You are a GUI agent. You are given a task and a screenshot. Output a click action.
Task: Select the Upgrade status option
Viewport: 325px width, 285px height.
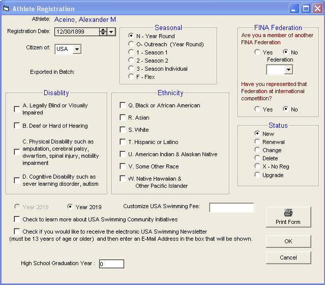point(257,175)
